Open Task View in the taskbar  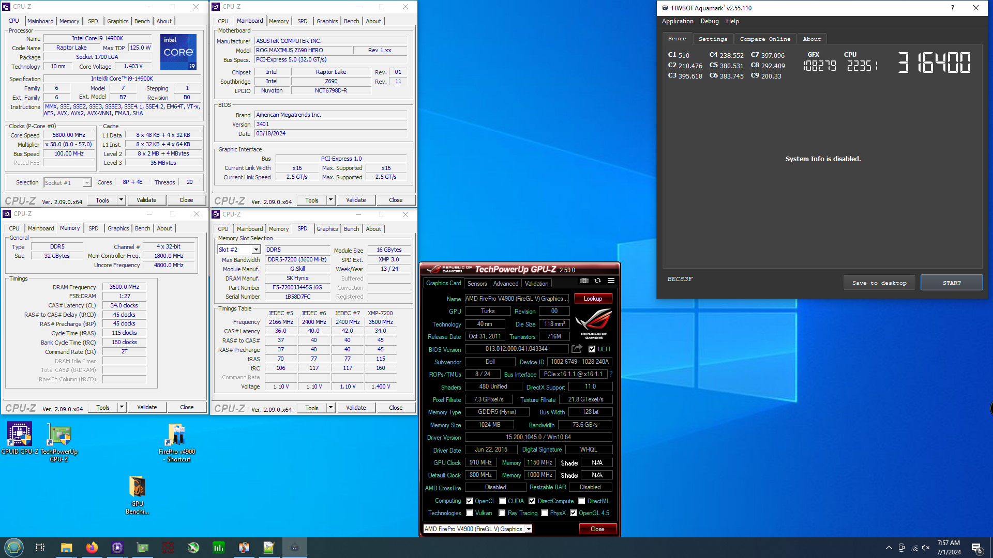coord(40,548)
